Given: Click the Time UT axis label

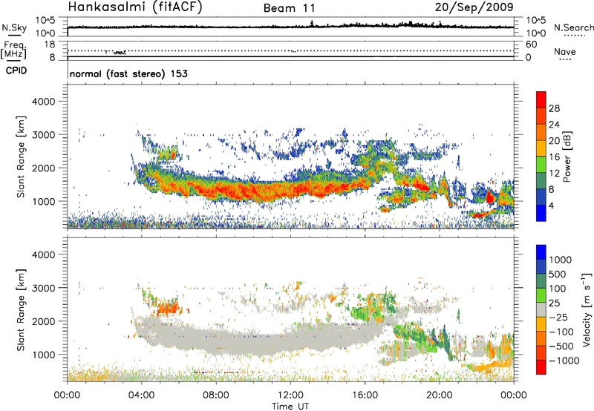Looking at the screenshot, I should click(x=290, y=407).
